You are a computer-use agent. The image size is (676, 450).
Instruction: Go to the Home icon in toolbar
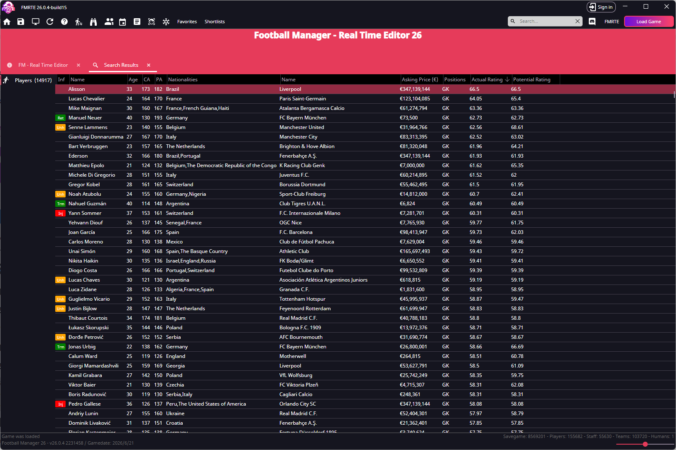7,22
